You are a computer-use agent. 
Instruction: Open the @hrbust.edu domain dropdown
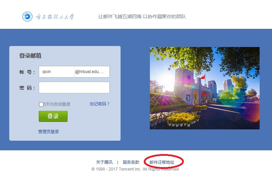(92, 72)
